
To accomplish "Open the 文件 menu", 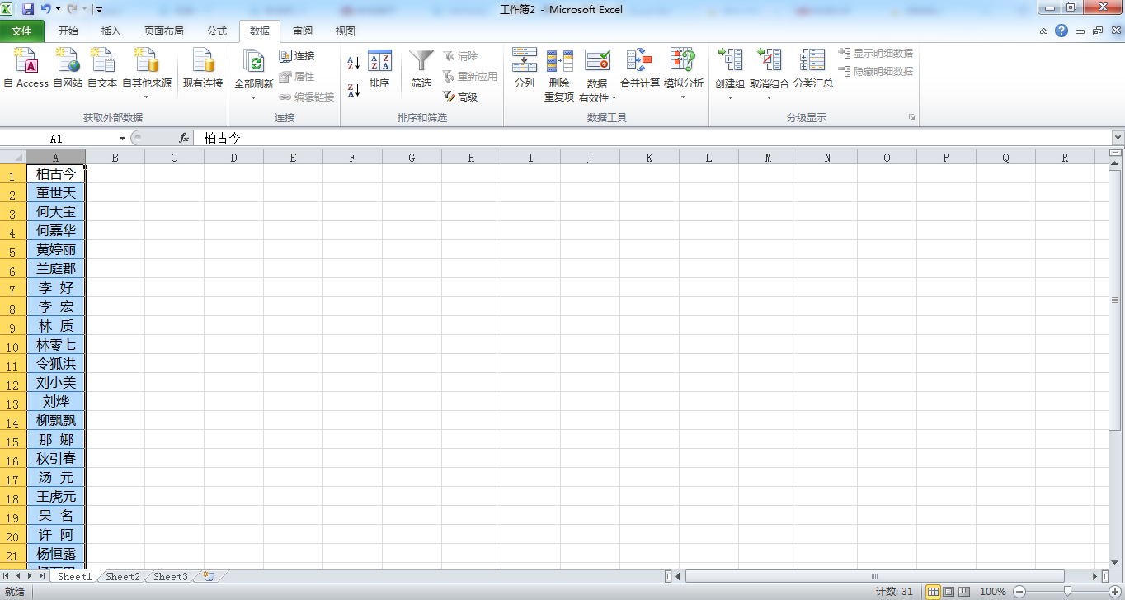I will 22,31.
